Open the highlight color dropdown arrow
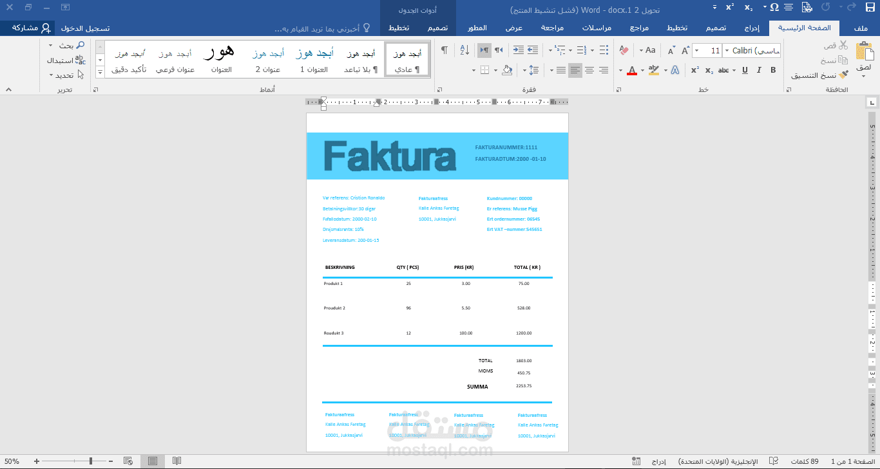The height and width of the screenshot is (469, 880). [642, 70]
